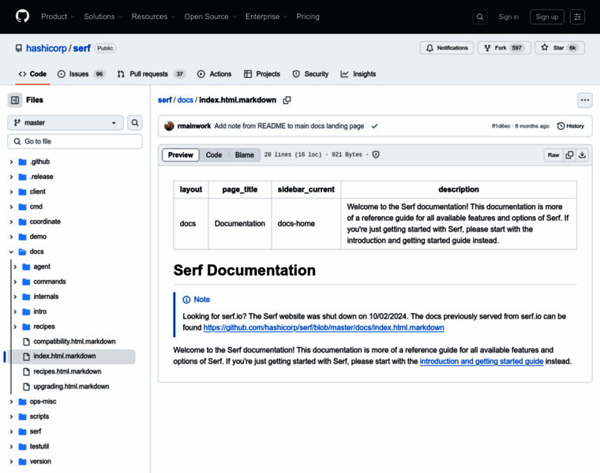Viewport: 600px width, 473px height.
Task: Click the Go to file input
Action: [75, 142]
